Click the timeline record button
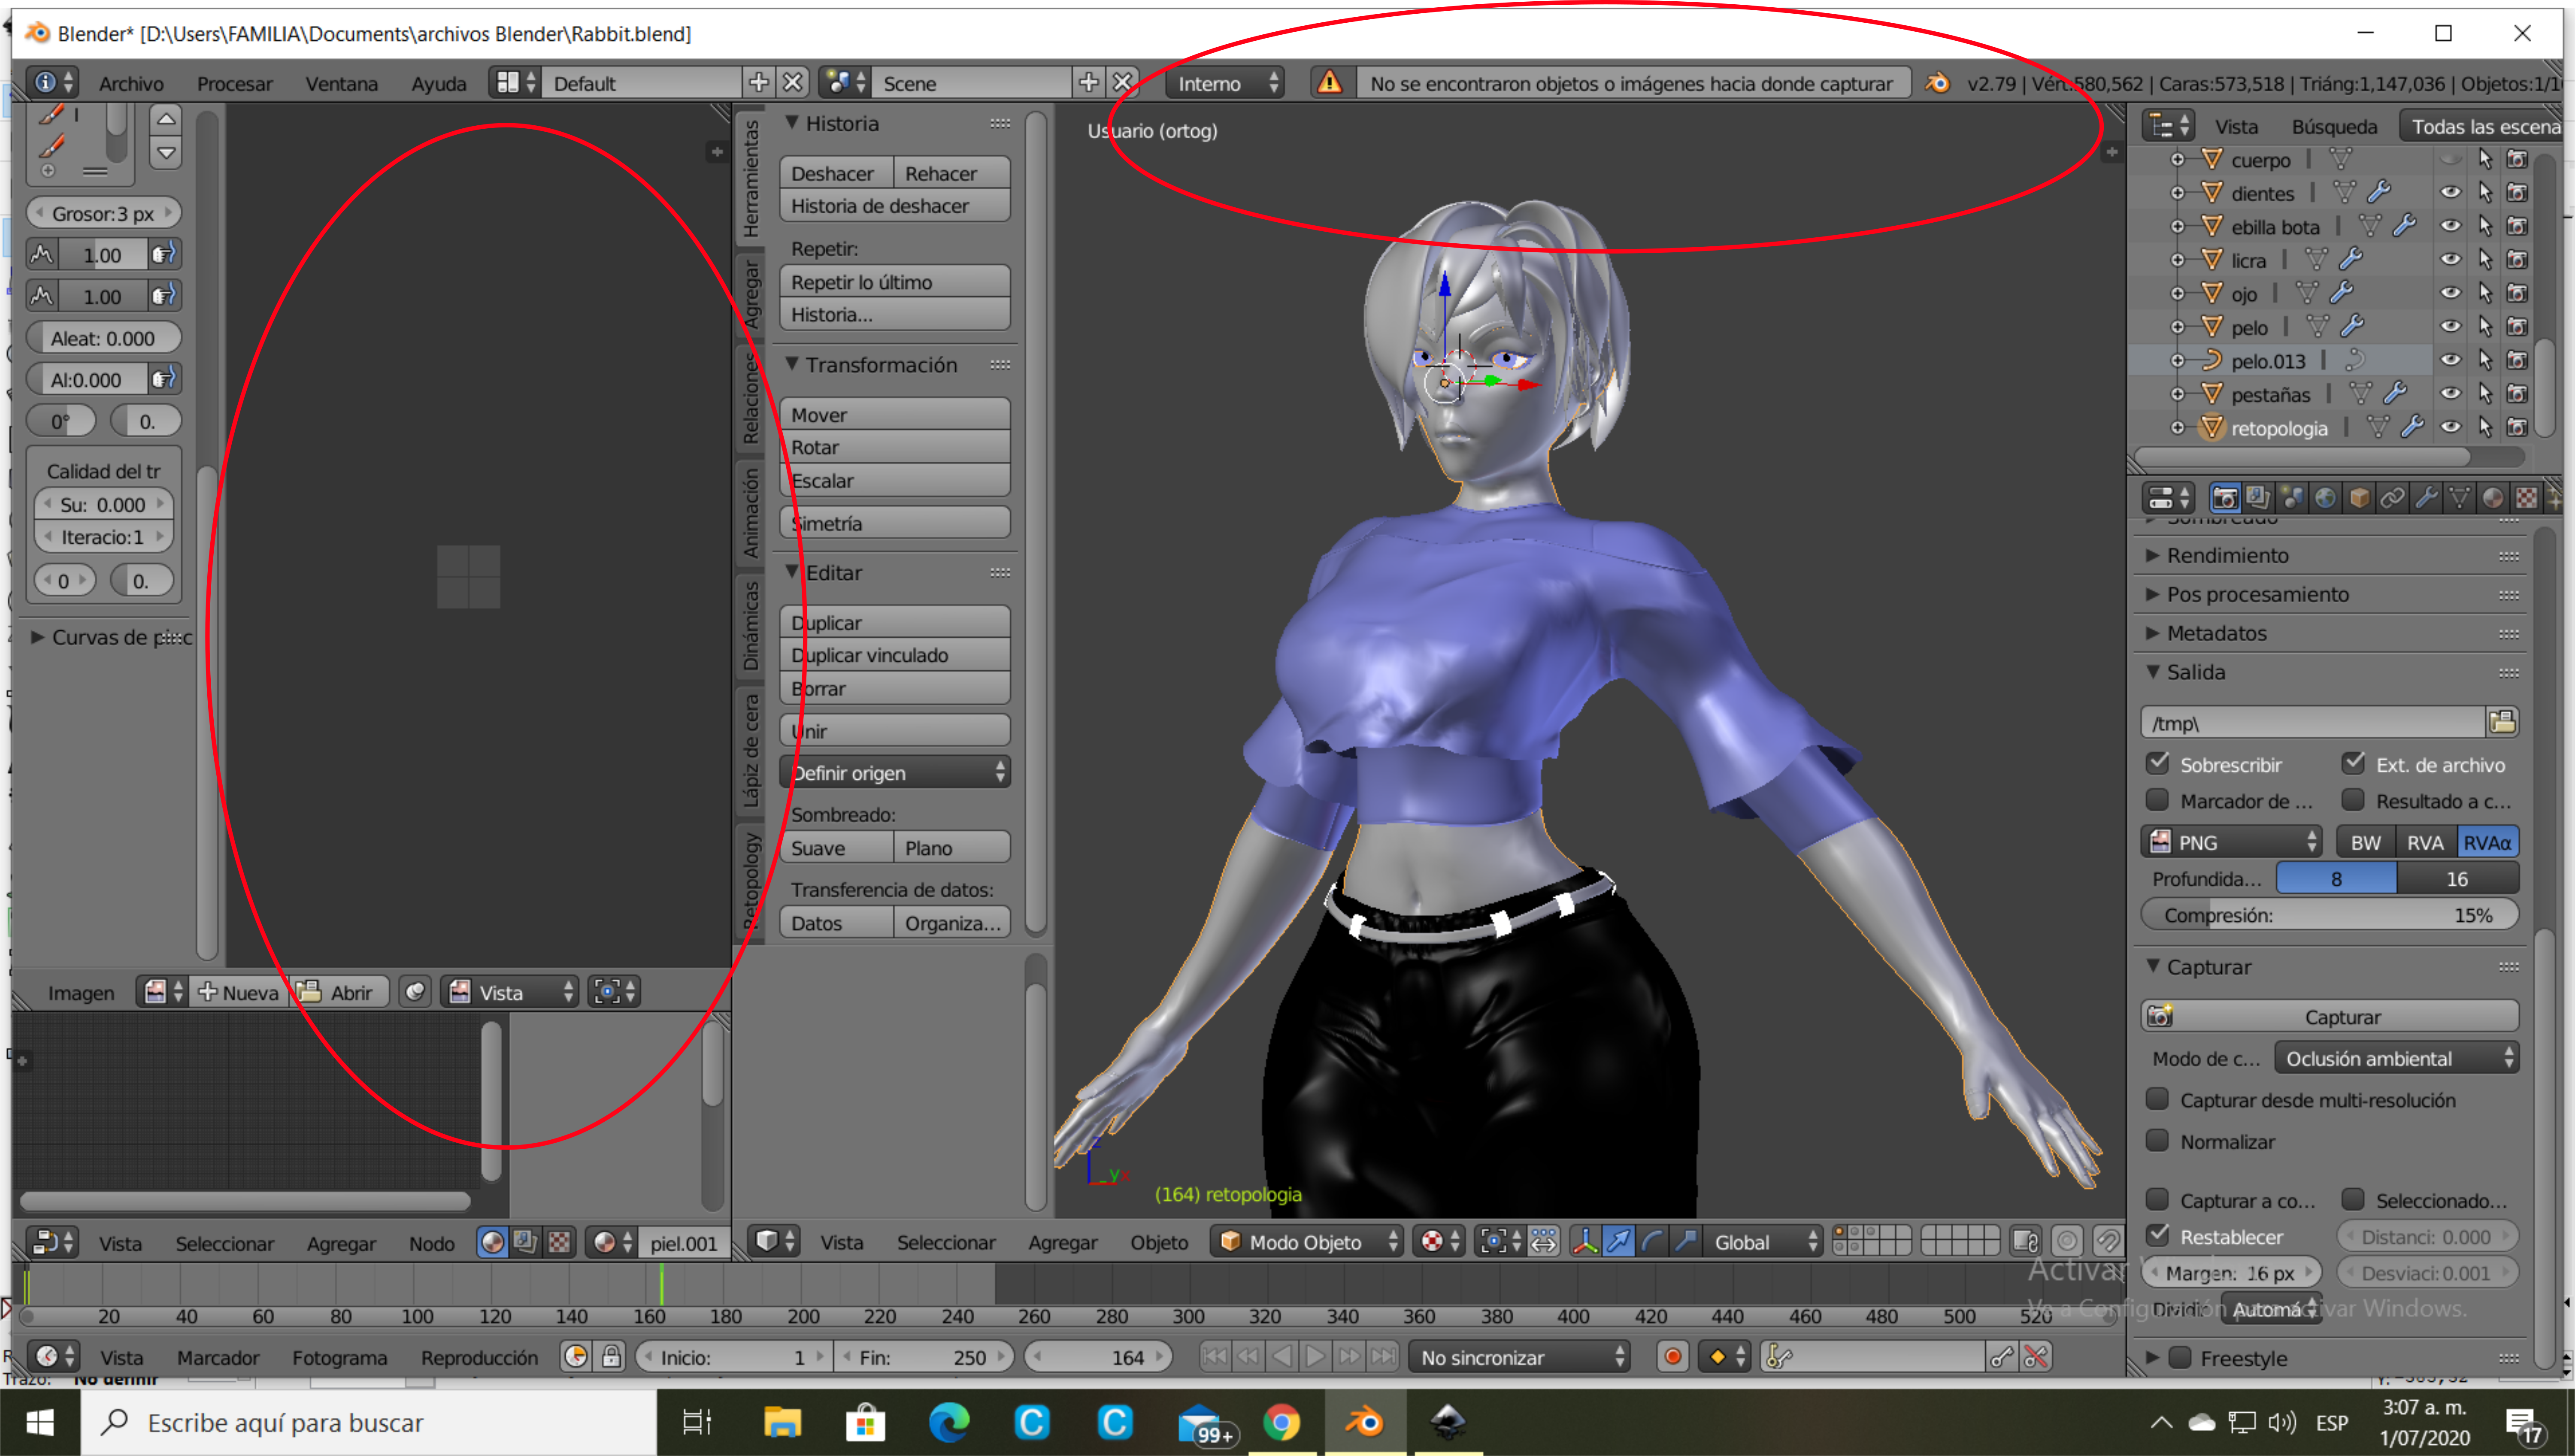This screenshot has width=2575, height=1456. (x=1672, y=1357)
